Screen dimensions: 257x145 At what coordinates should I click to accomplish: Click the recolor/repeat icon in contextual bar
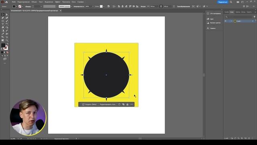(119, 104)
